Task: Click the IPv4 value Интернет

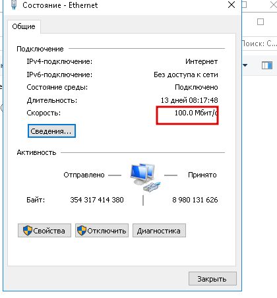Action: pos(202,61)
